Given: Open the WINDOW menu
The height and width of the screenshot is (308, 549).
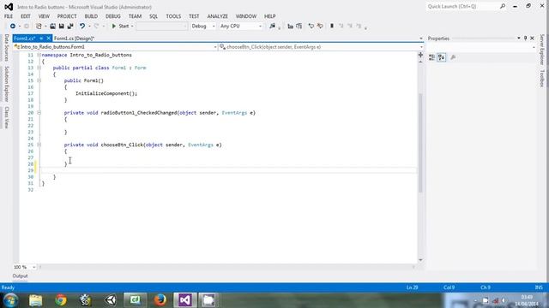Looking at the screenshot, I should 246,16.
